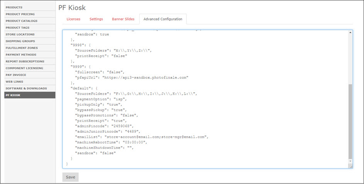364x184 pixels.
Task: Select the Advanced Configuration tab
Action: (x=163, y=19)
